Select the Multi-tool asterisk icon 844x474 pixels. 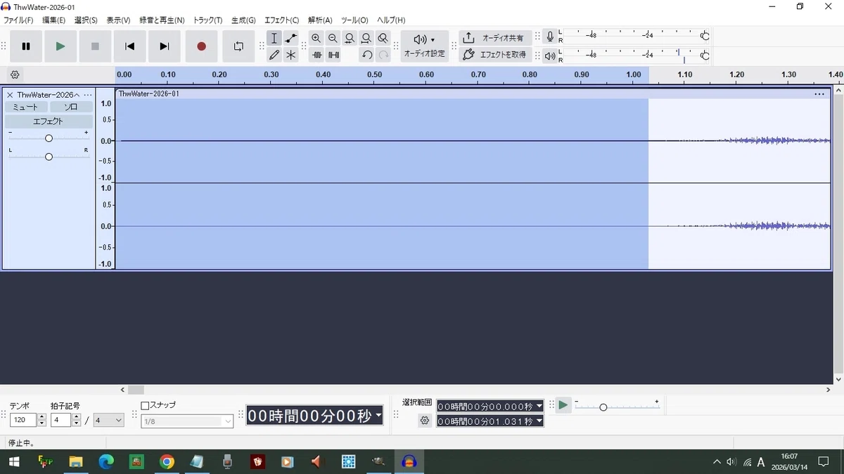pos(291,55)
